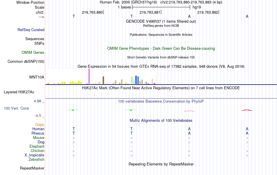Screen dimensions: 277x175
Task: Click the dark blue bar in GTEx chart
Action: 136,80
